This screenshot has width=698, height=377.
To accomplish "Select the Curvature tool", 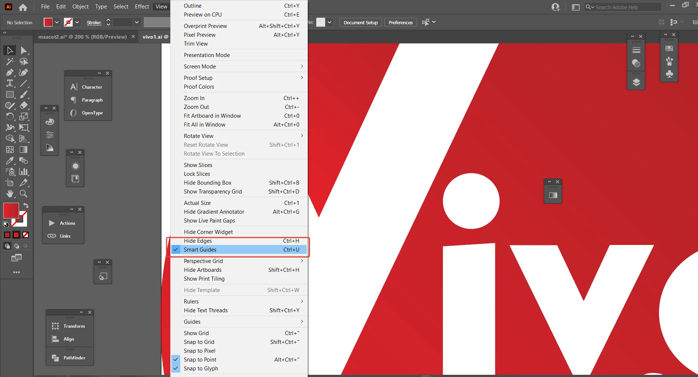I will [x=24, y=72].
